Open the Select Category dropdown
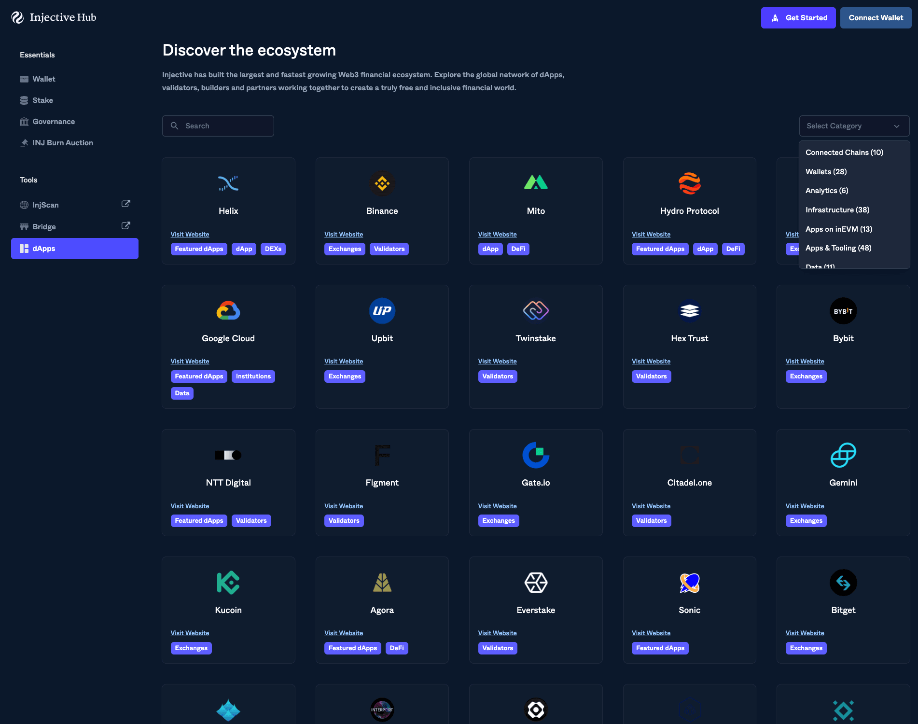 tap(854, 126)
